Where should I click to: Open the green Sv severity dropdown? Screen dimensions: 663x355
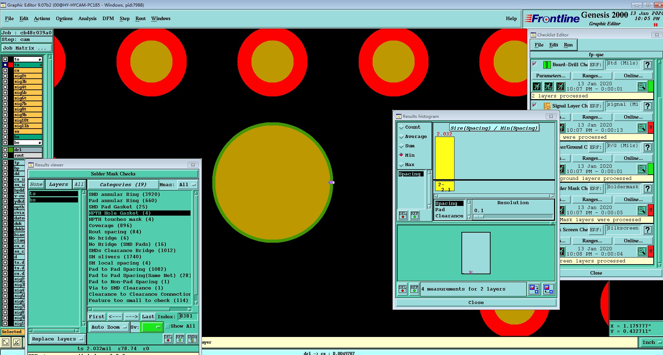(x=152, y=327)
